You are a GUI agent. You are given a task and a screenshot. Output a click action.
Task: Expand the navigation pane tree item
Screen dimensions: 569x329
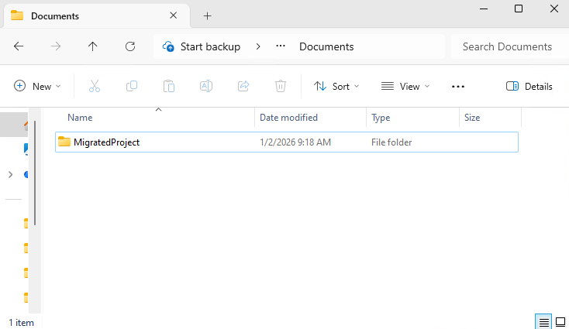[10, 175]
